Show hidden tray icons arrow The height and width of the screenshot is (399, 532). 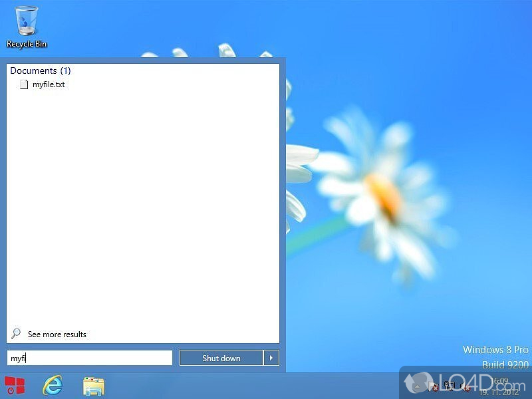click(417, 386)
